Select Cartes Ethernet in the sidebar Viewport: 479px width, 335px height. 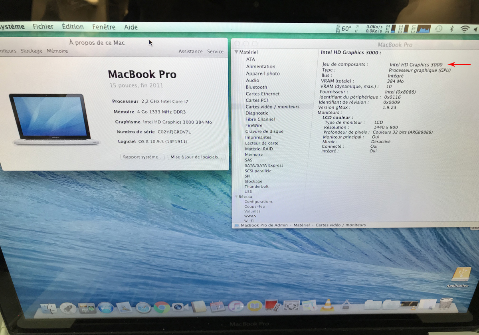[x=263, y=94]
